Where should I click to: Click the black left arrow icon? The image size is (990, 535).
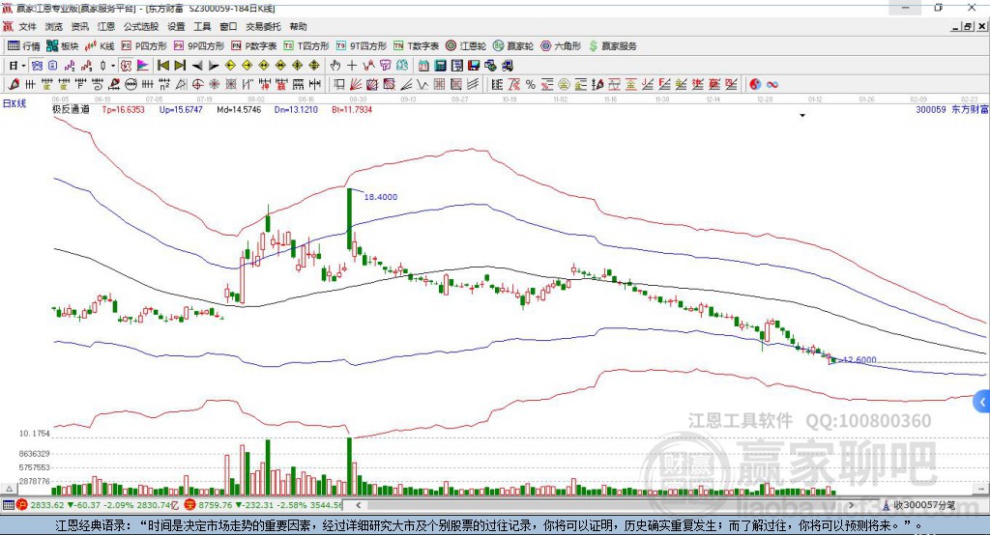(x=197, y=66)
